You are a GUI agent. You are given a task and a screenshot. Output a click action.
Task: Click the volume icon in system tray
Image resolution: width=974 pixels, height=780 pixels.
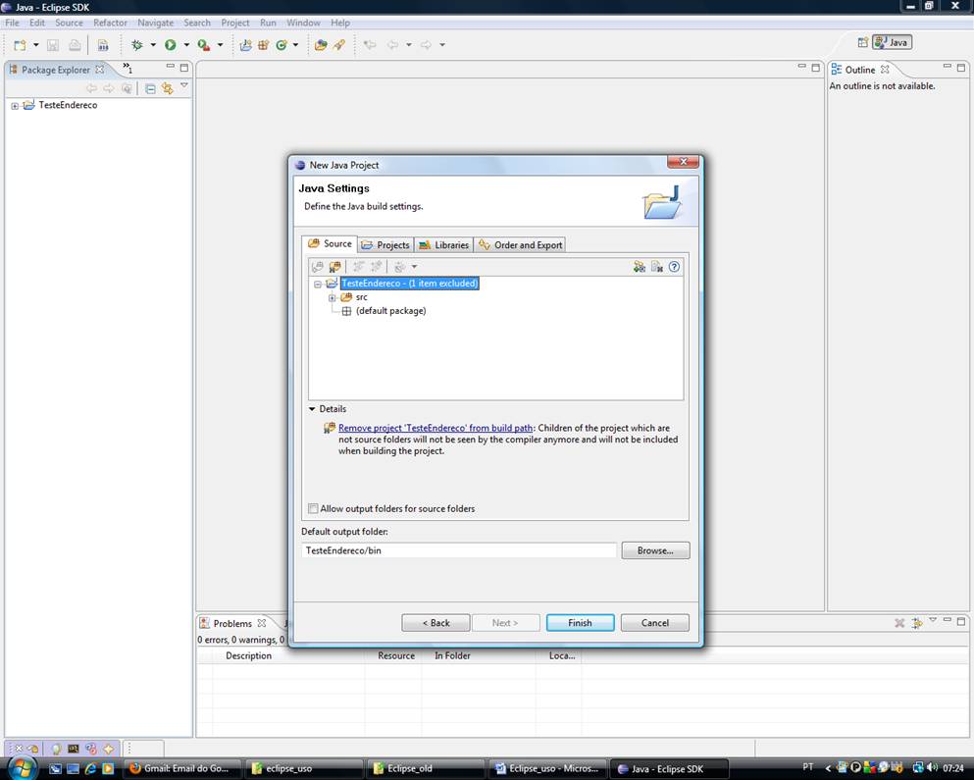(x=932, y=768)
